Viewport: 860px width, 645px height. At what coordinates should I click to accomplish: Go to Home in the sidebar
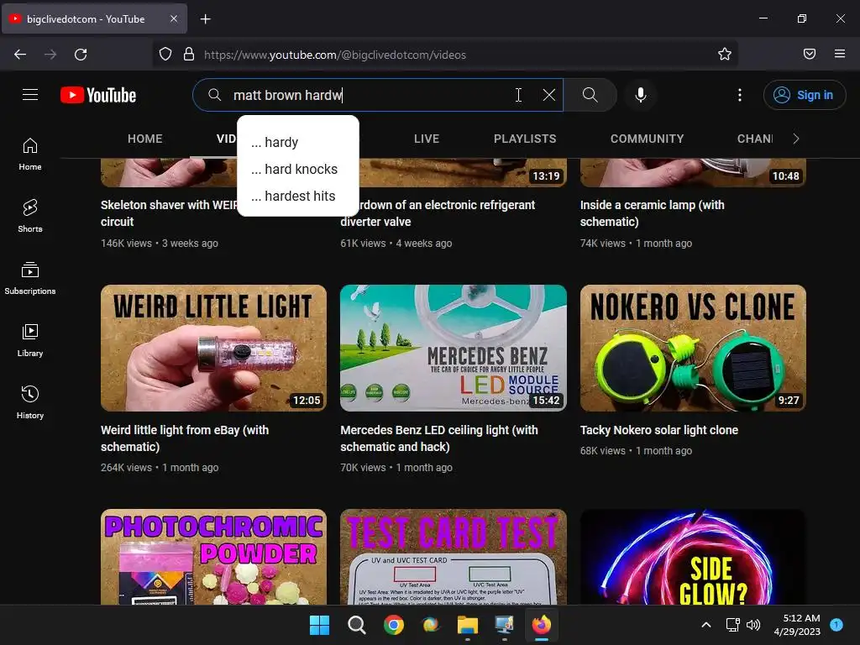30,155
